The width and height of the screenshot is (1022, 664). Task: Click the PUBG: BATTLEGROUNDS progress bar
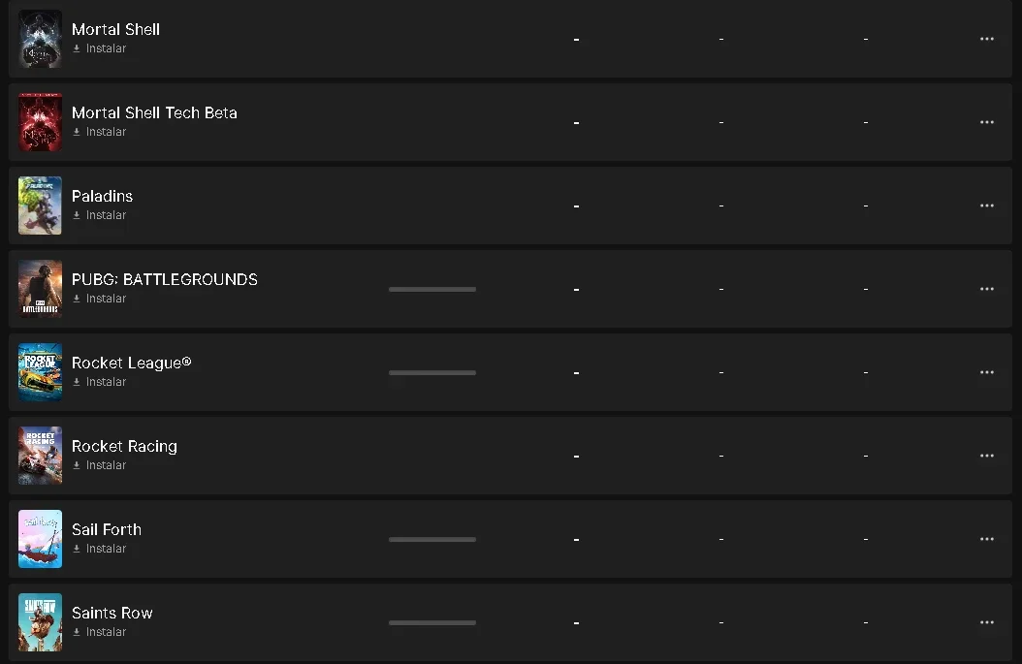[x=432, y=289]
